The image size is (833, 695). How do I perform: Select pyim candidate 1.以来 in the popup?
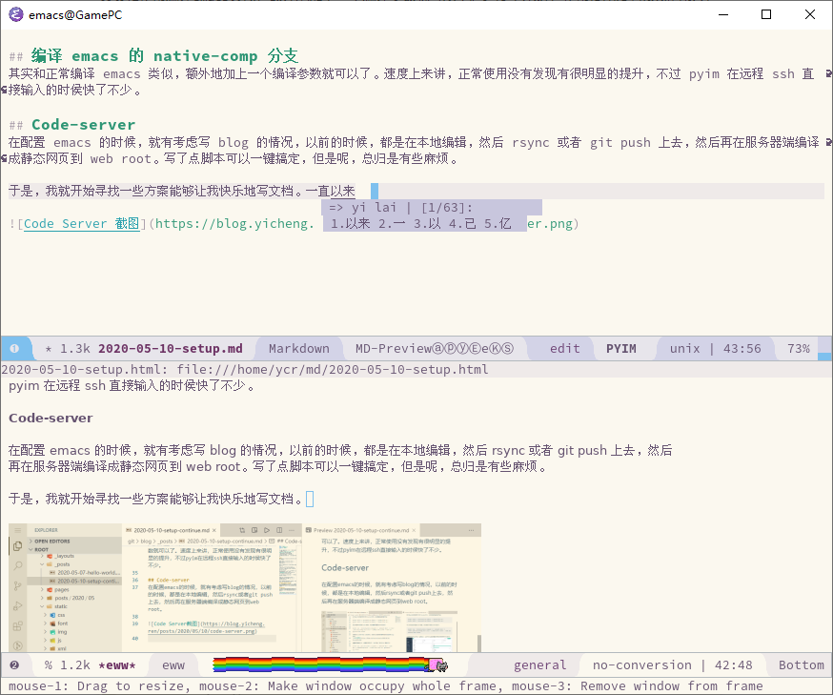351,224
